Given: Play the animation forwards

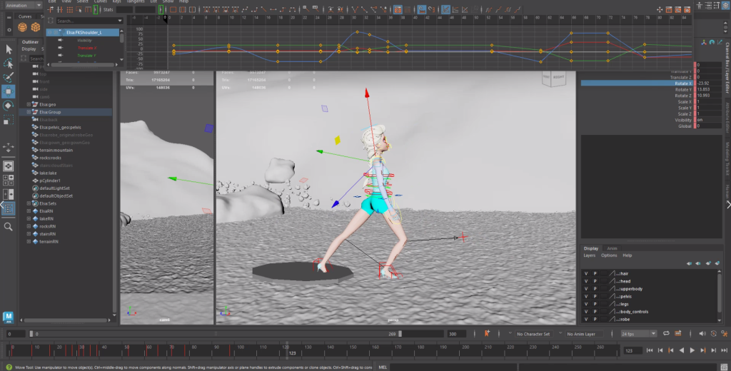Looking at the screenshot, I should click(x=692, y=350).
